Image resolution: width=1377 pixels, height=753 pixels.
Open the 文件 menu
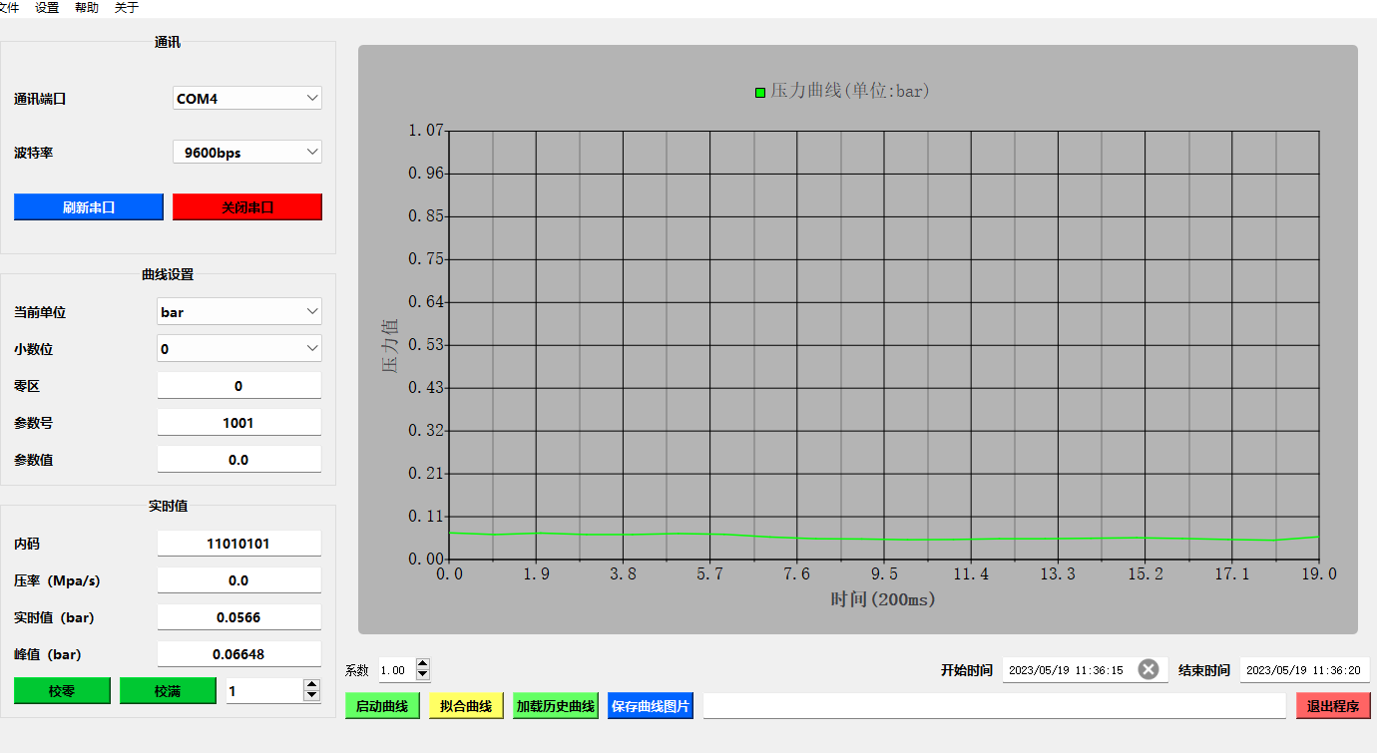coord(8,7)
